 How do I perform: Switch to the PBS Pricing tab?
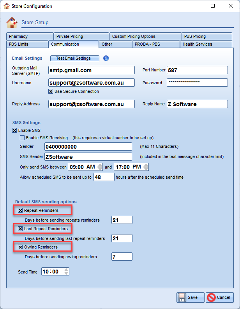pos(206,37)
